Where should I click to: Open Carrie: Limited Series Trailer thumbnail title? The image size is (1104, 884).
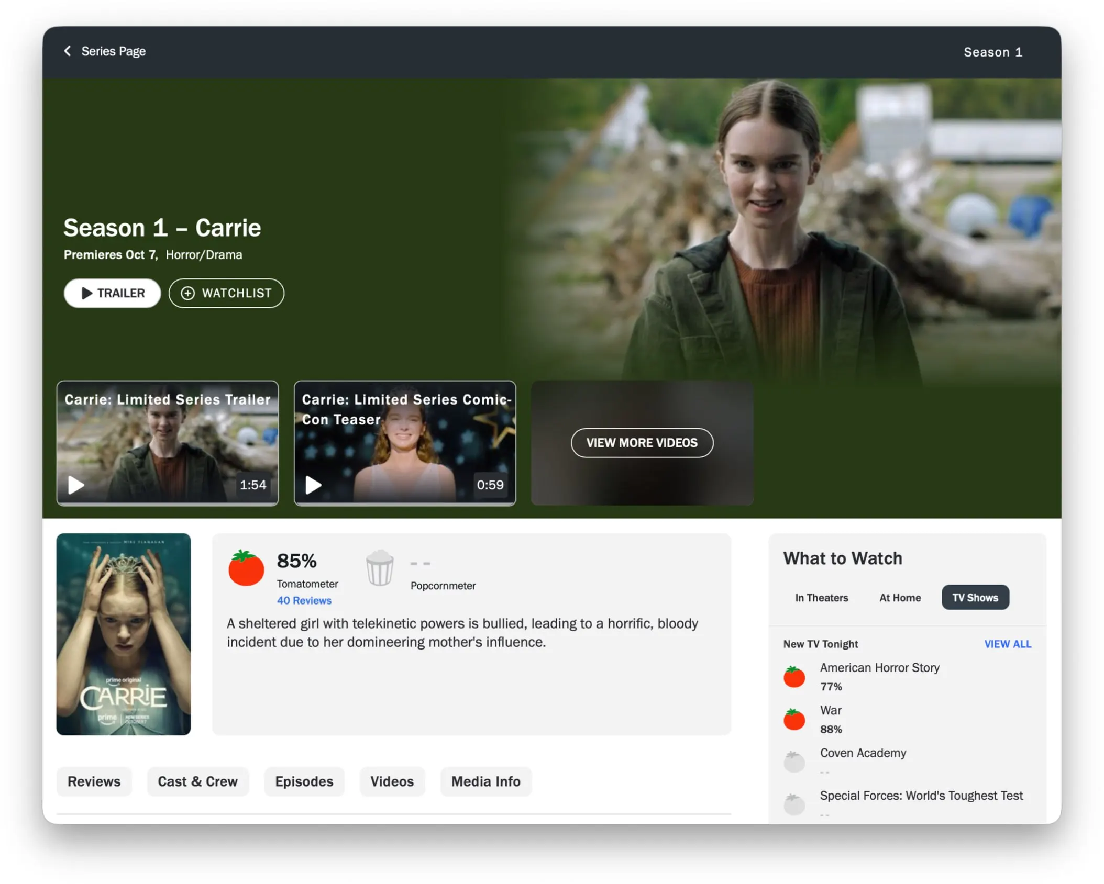(168, 399)
